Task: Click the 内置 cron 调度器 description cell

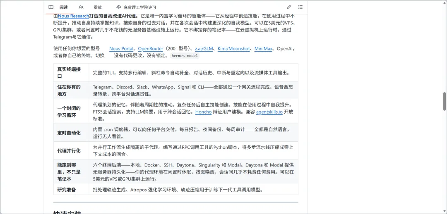Action: tap(194, 133)
